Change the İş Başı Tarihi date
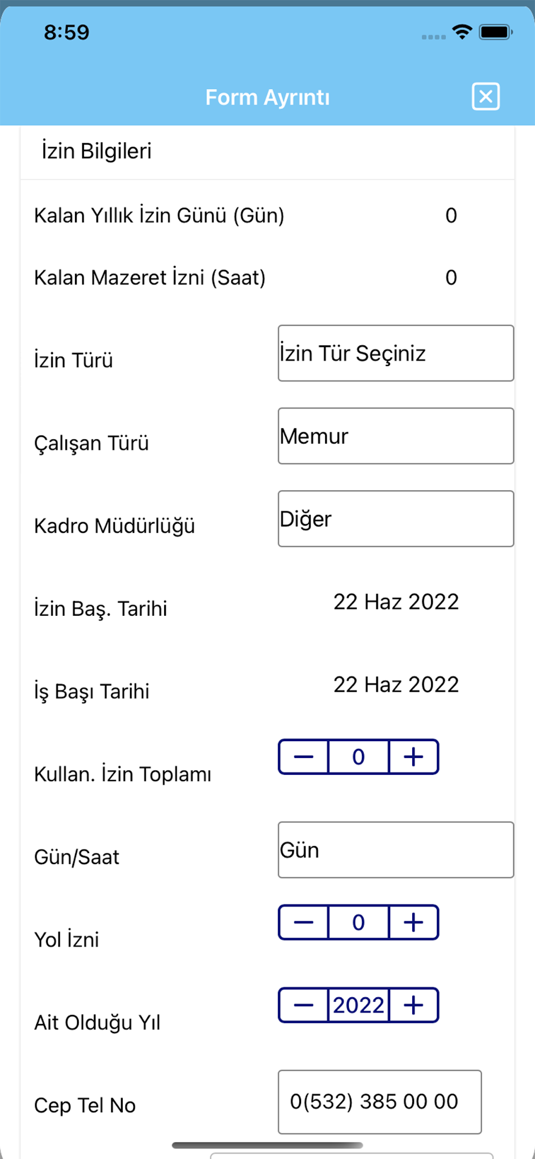 coord(396,685)
